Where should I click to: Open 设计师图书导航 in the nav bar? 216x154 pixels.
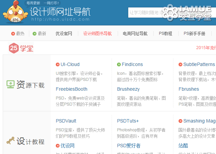pyautogui.click(x=97, y=34)
